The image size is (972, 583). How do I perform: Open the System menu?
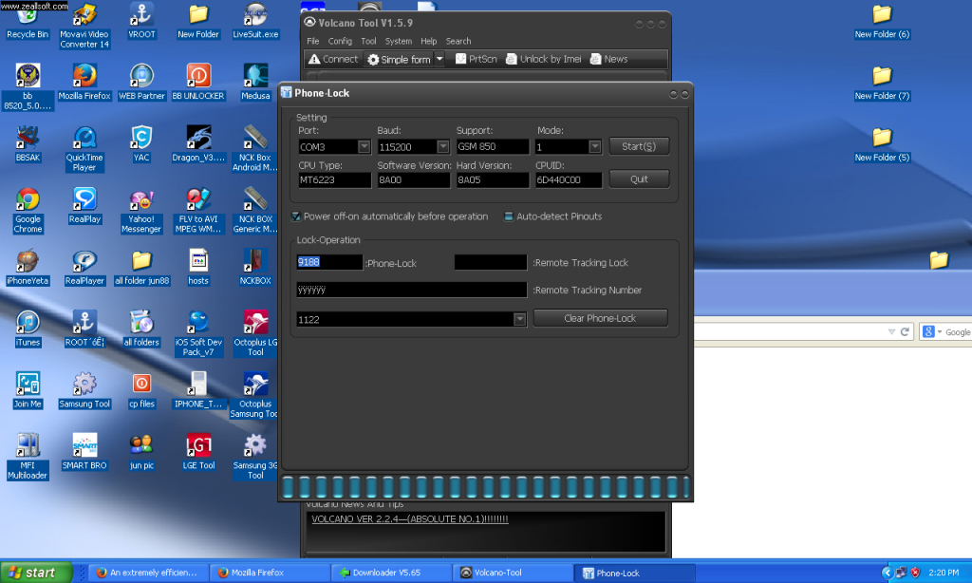click(399, 41)
